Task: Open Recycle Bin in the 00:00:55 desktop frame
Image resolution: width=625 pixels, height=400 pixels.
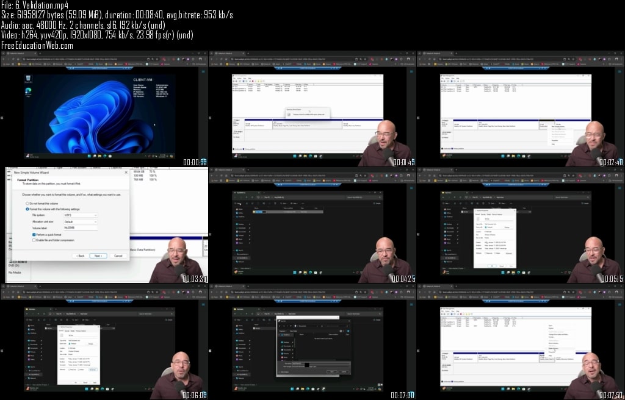Action: 28,79
